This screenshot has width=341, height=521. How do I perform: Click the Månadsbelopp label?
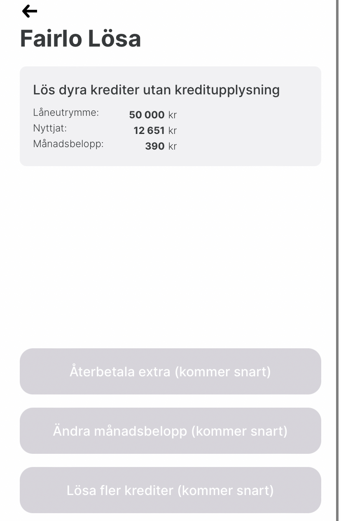tap(68, 144)
